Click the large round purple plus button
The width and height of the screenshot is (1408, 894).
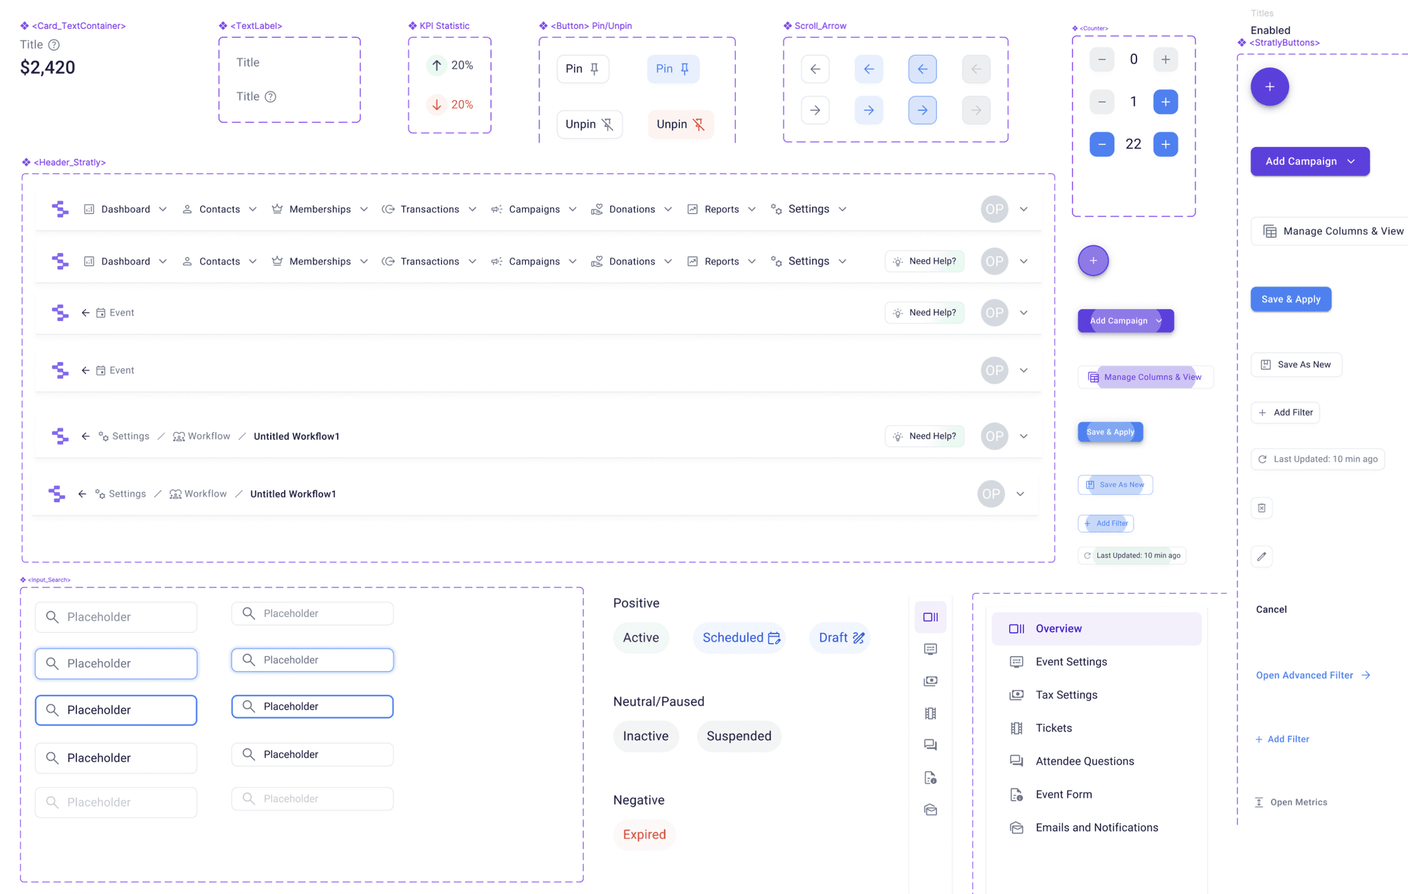tap(1269, 87)
